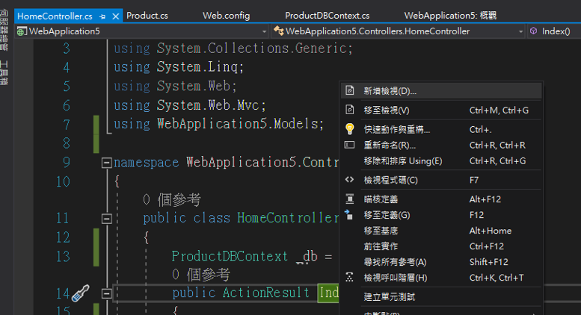The width and height of the screenshot is (581, 315).
Task: Click the 移至檢視 page icon
Action: click(x=349, y=110)
